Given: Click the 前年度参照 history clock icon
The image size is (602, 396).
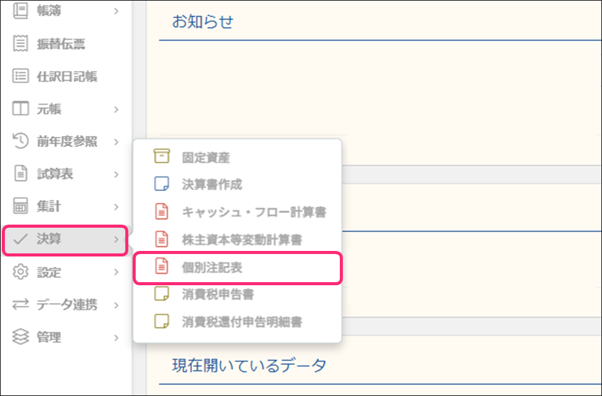Looking at the screenshot, I should 21,141.
